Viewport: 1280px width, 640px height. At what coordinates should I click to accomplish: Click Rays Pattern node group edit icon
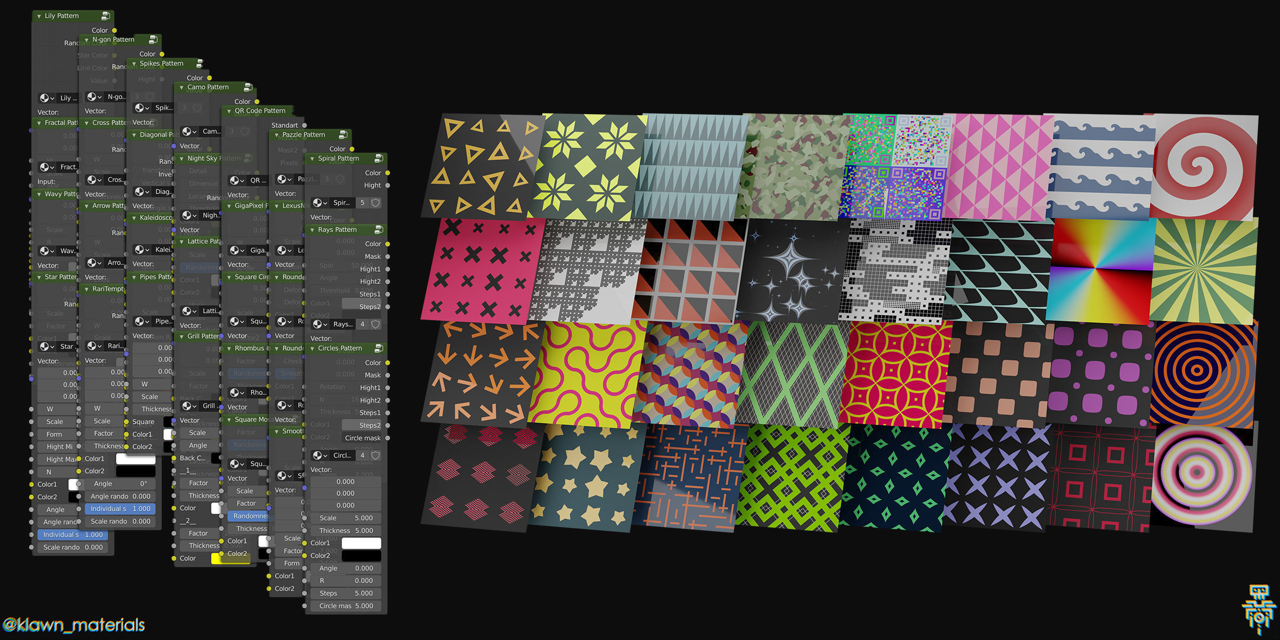pos(379,229)
